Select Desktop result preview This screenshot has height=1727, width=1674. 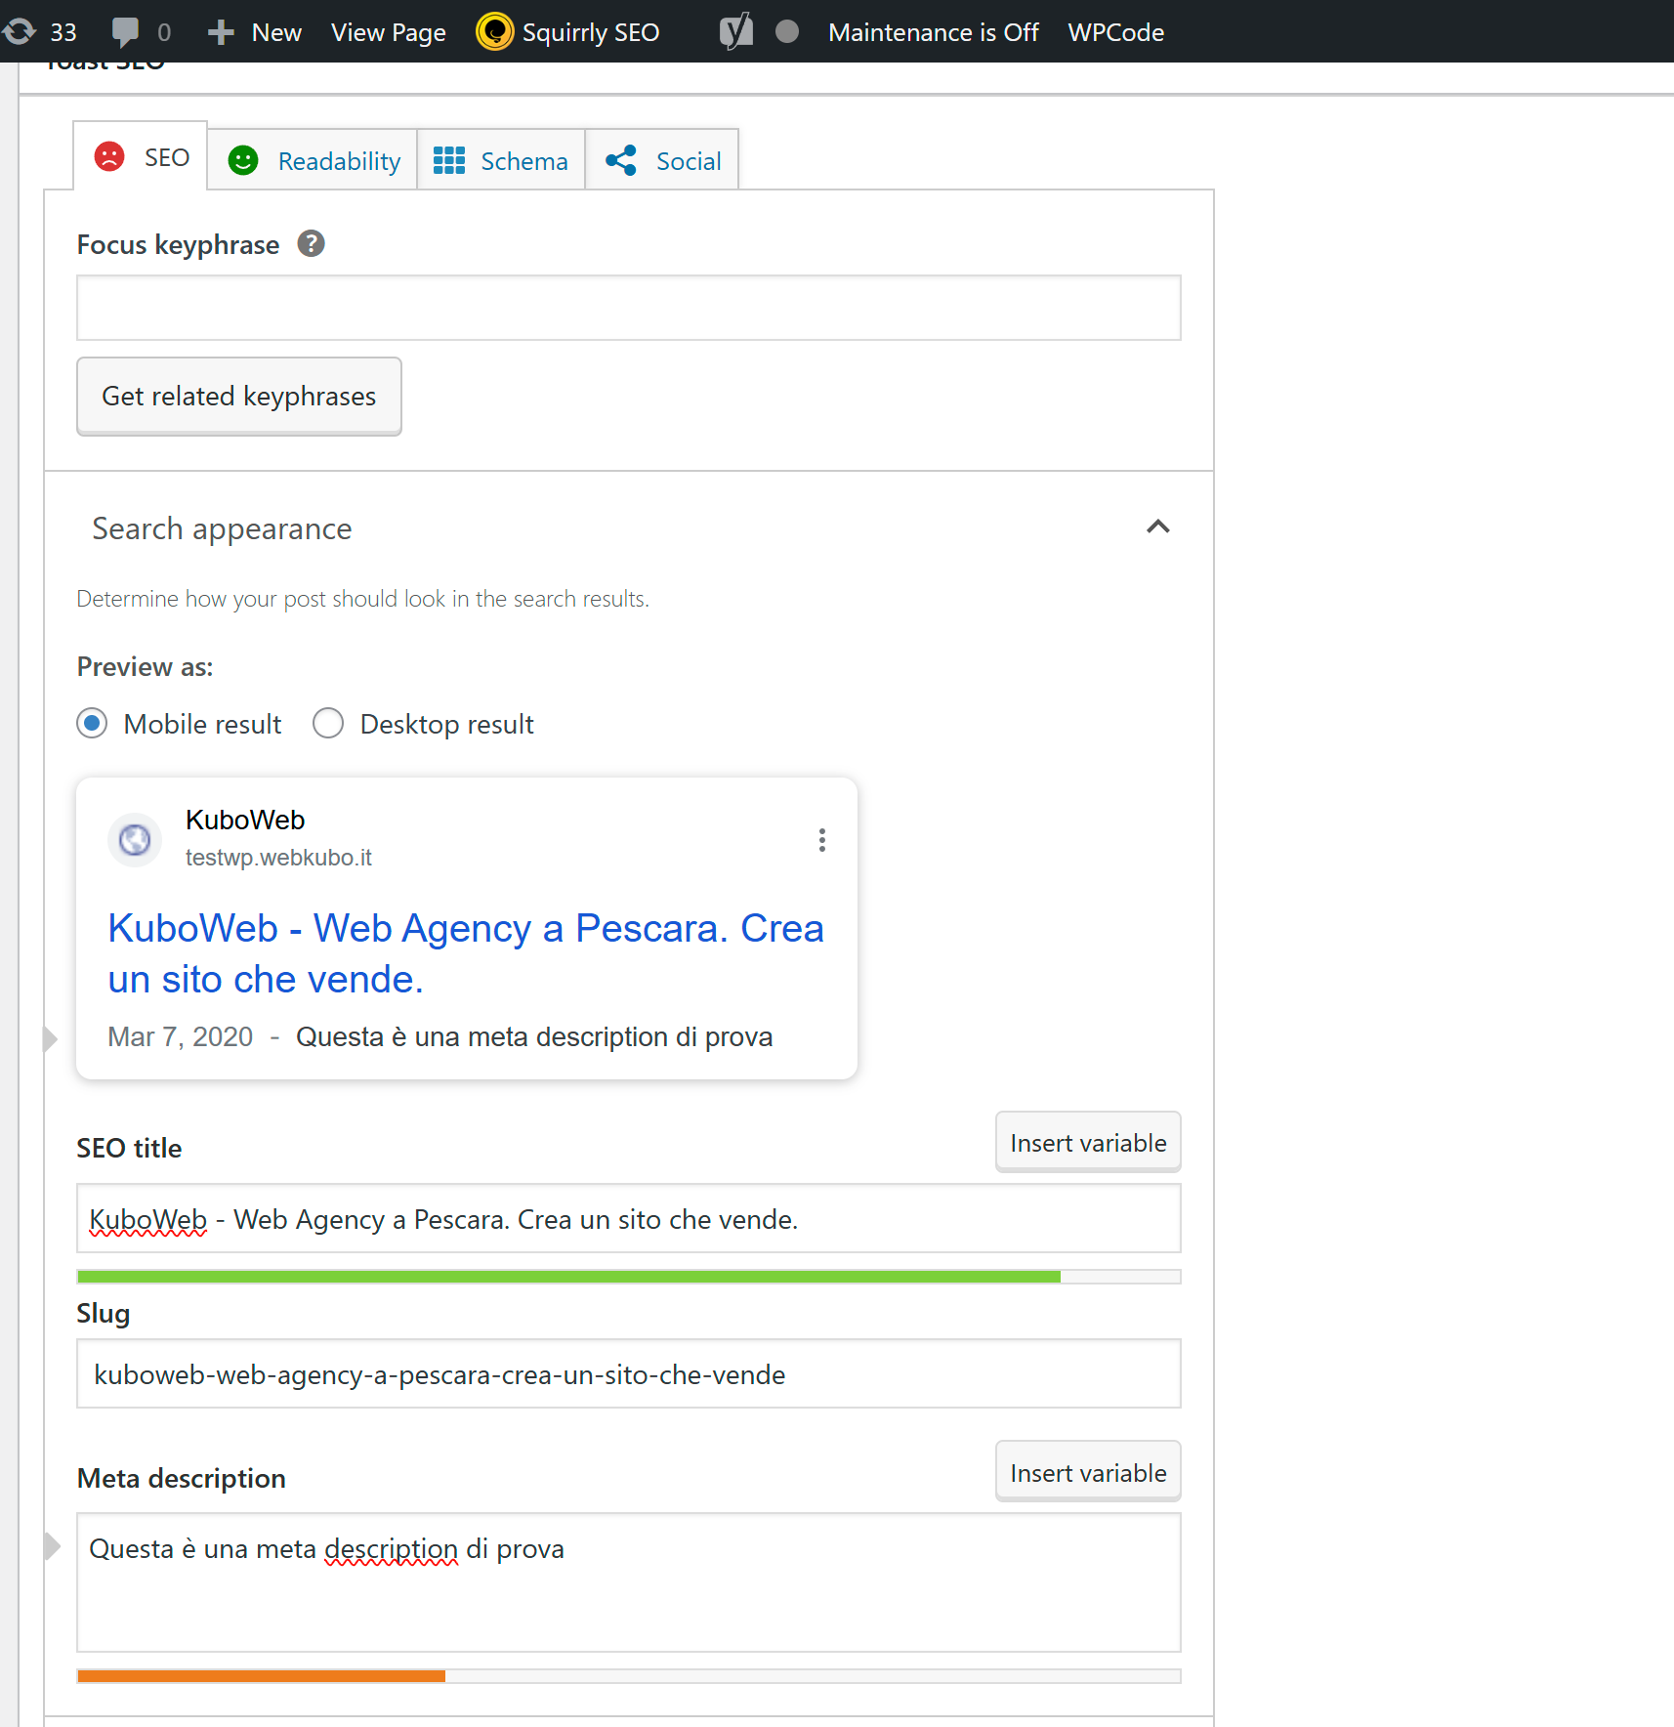coord(328,724)
